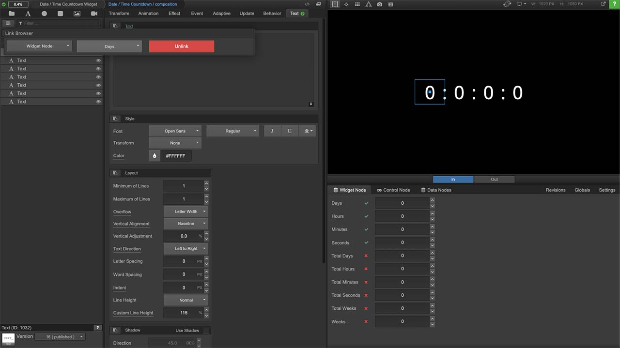
Task: Rotate the preview orientation
Action: tap(507, 4)
